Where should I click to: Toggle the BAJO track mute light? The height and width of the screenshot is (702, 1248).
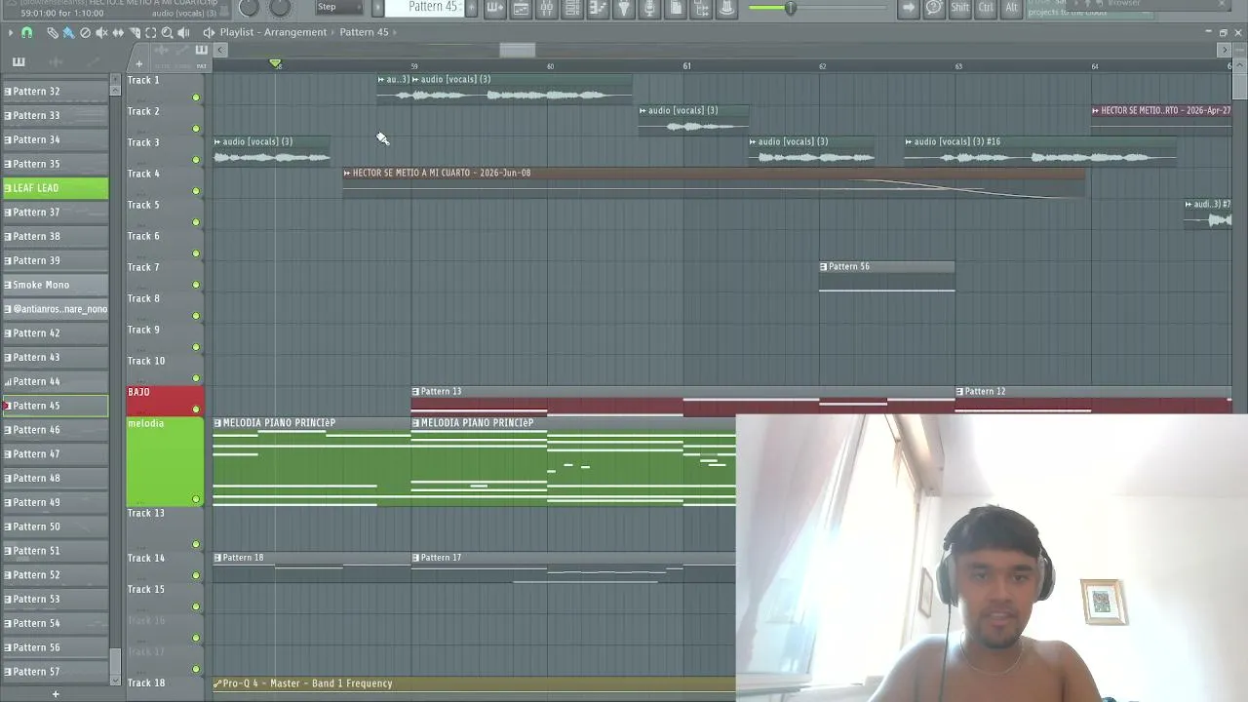click(196, 409)
